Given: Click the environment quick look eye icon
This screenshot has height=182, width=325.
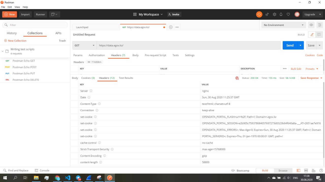Looking at the screenshot, I should click(311, 25).
